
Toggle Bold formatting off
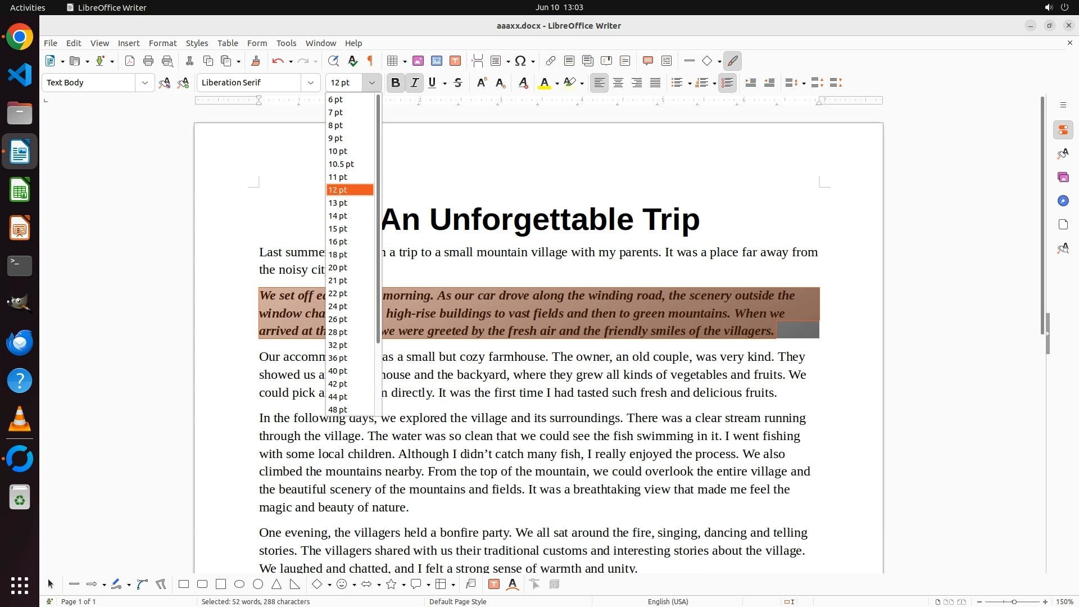pyautogui.click(x=396, y=83)
